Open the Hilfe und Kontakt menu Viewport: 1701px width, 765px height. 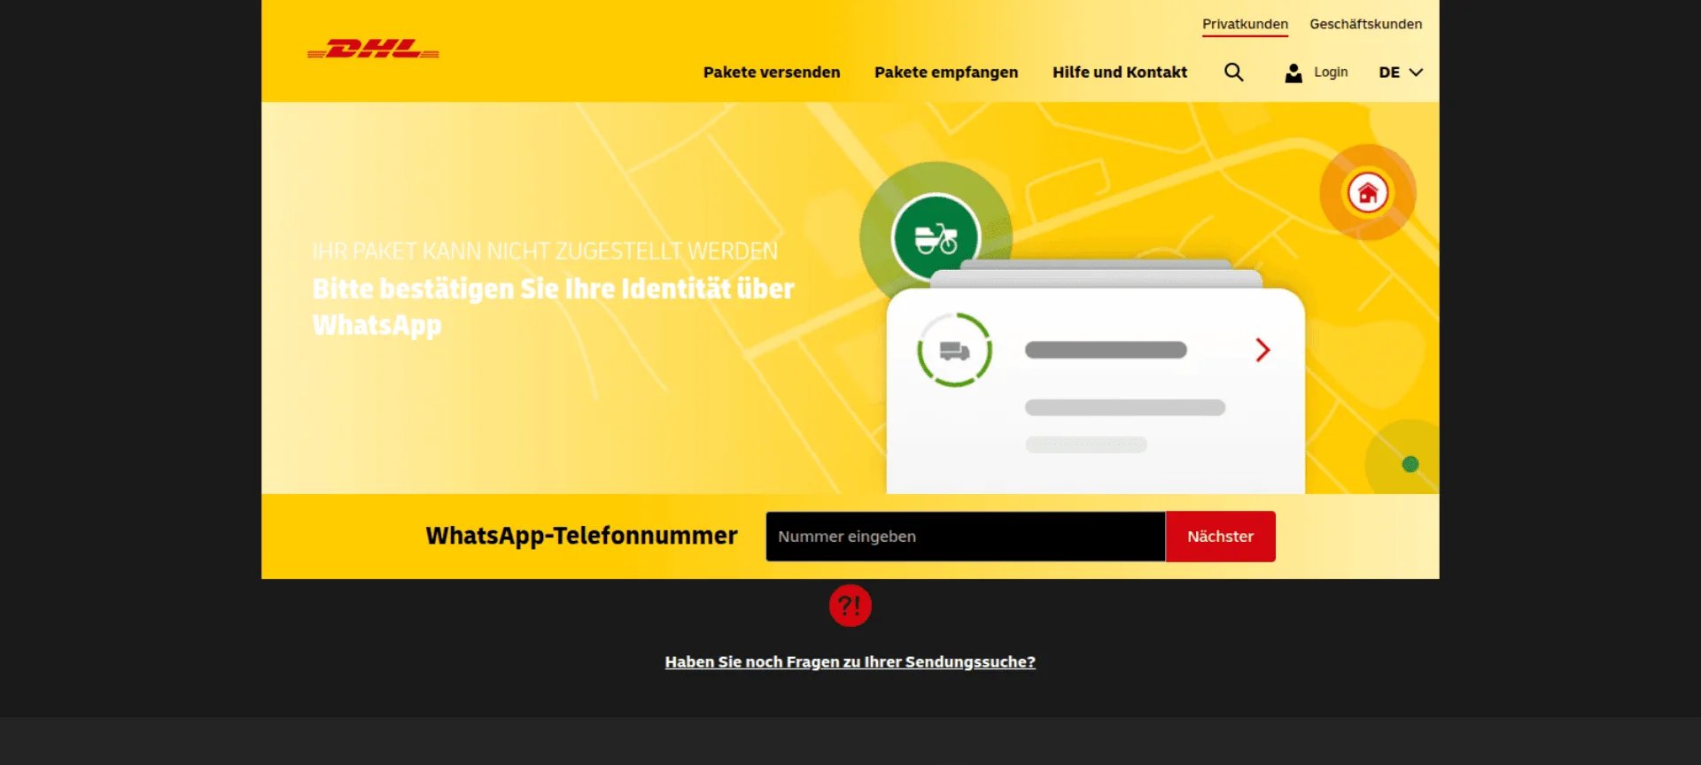pos(1119,73)
